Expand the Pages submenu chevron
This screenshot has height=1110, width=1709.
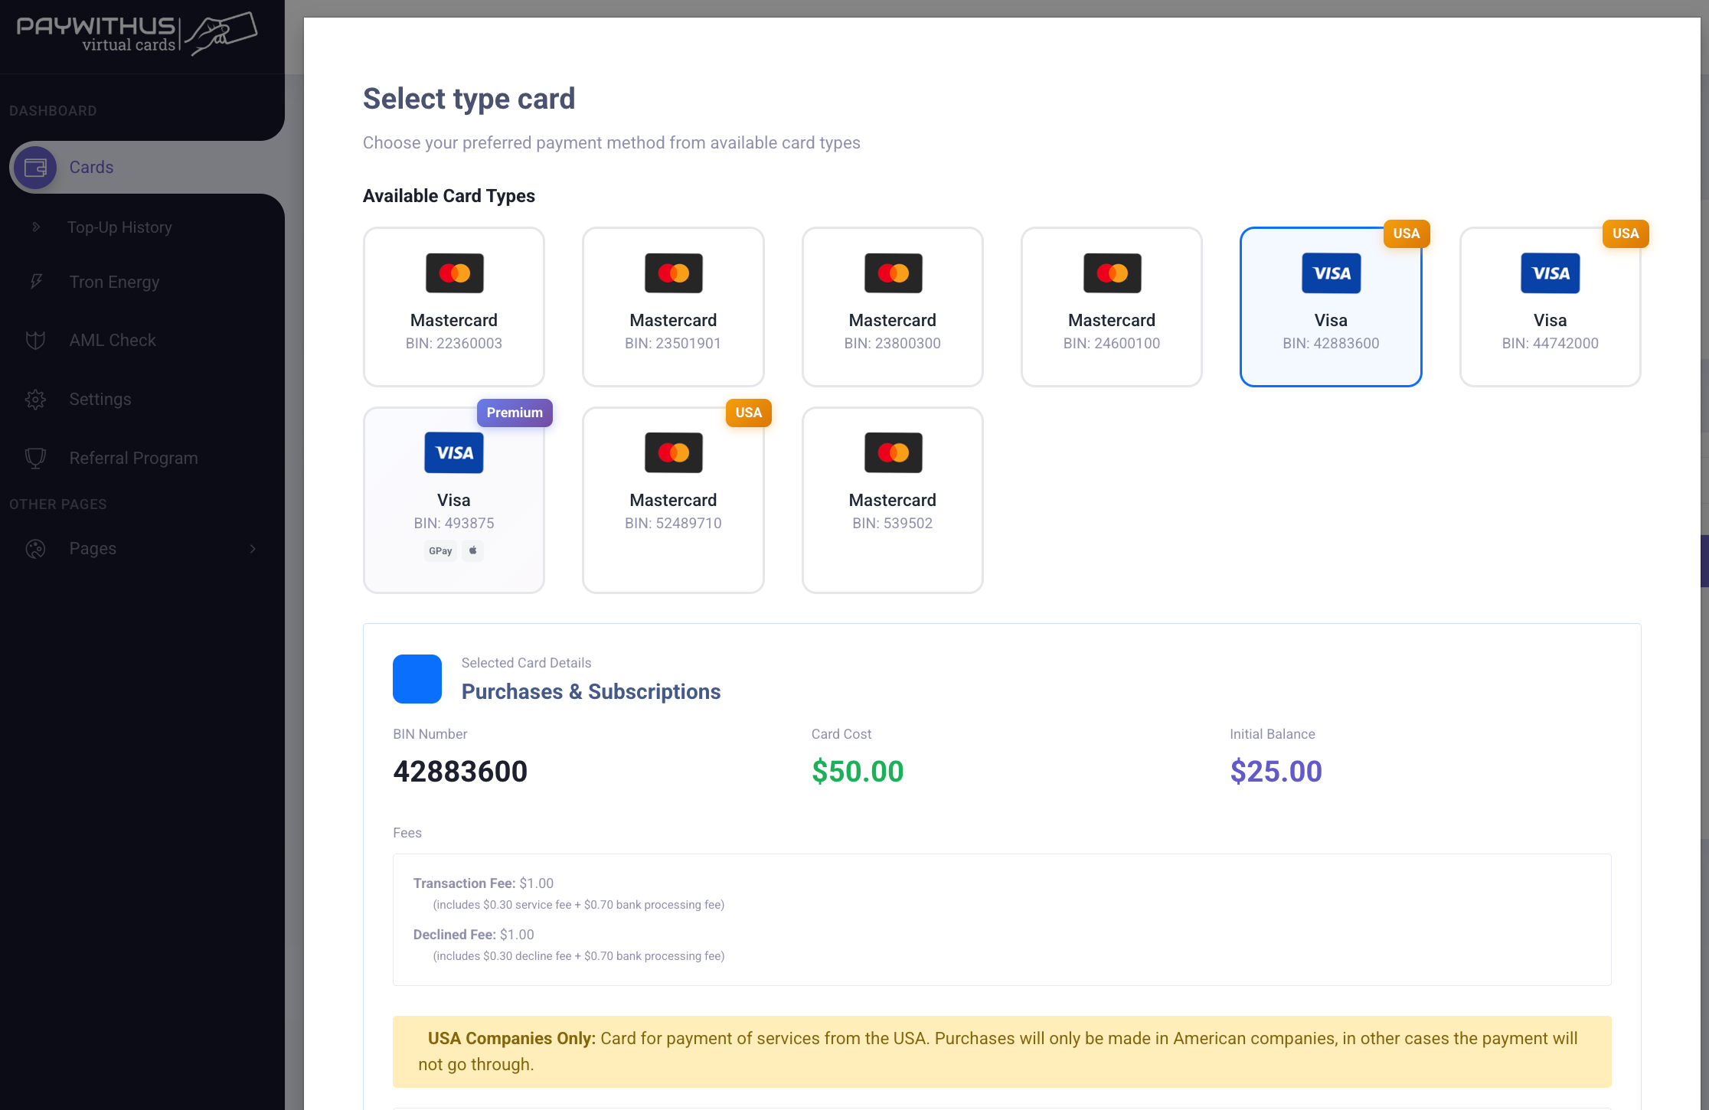coord(253,548)
